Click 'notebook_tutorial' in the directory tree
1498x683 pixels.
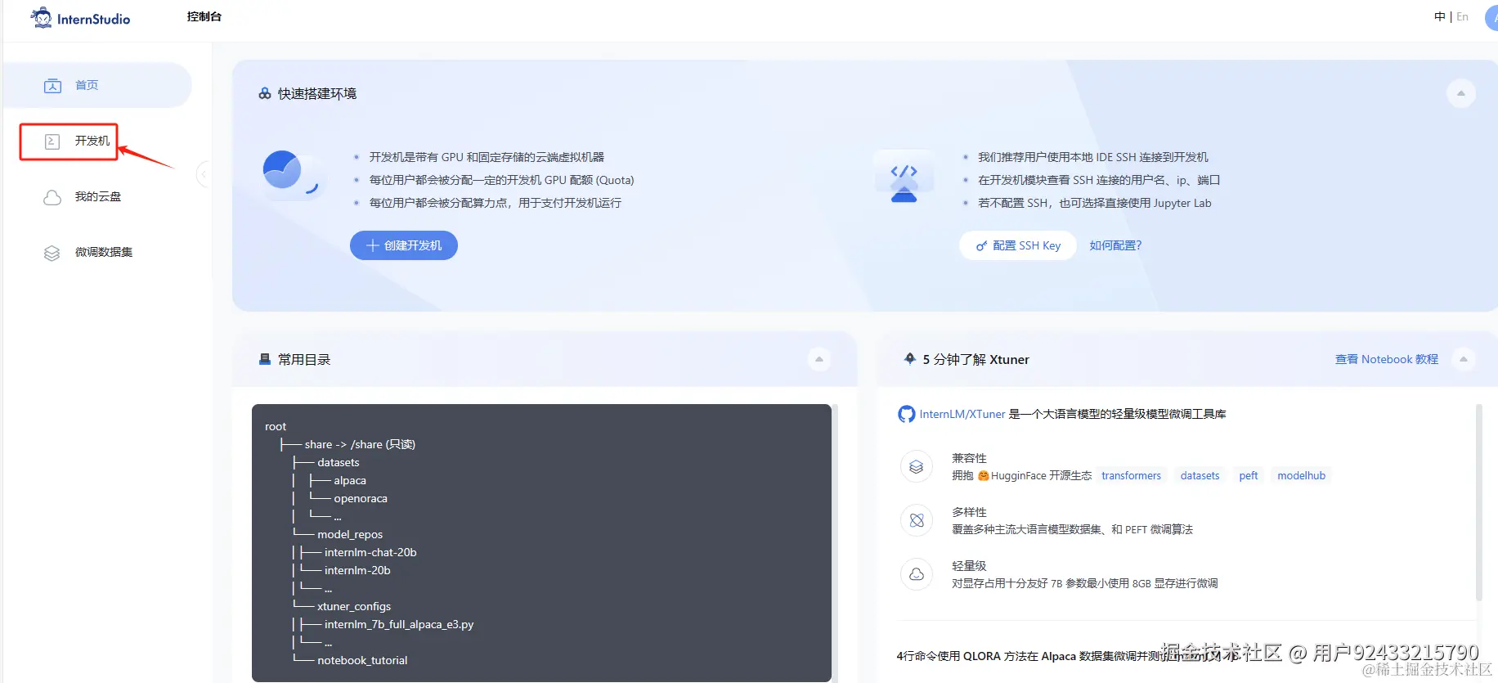[x=362, y=660]
